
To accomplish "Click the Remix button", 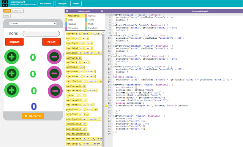I will click(x=76, y=3).
